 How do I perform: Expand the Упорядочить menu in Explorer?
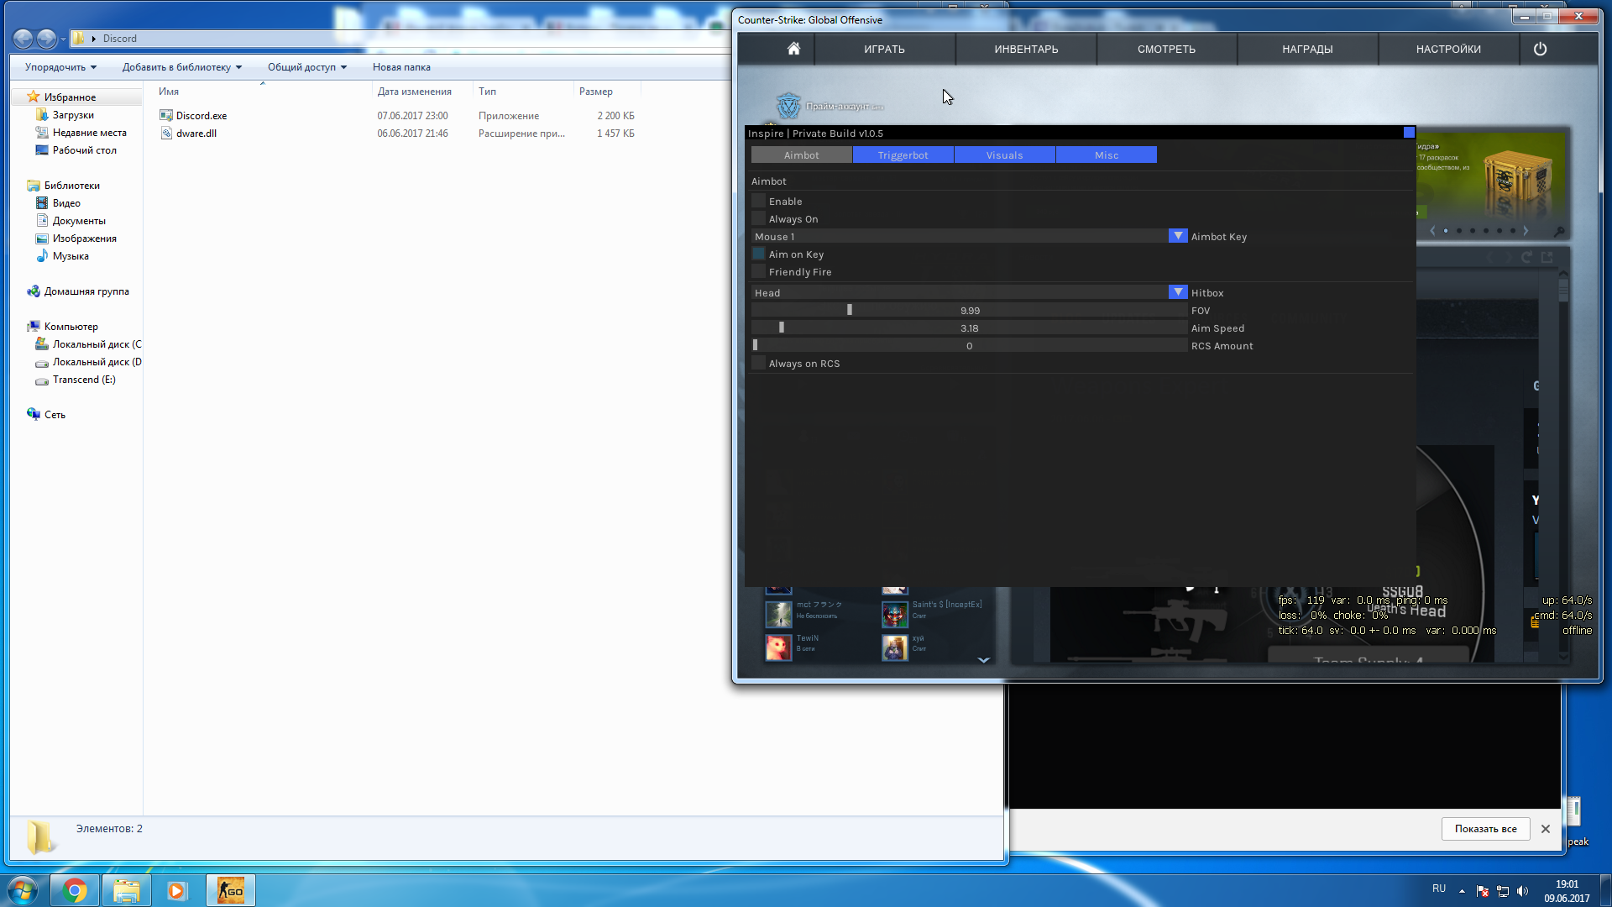[60, 67]
